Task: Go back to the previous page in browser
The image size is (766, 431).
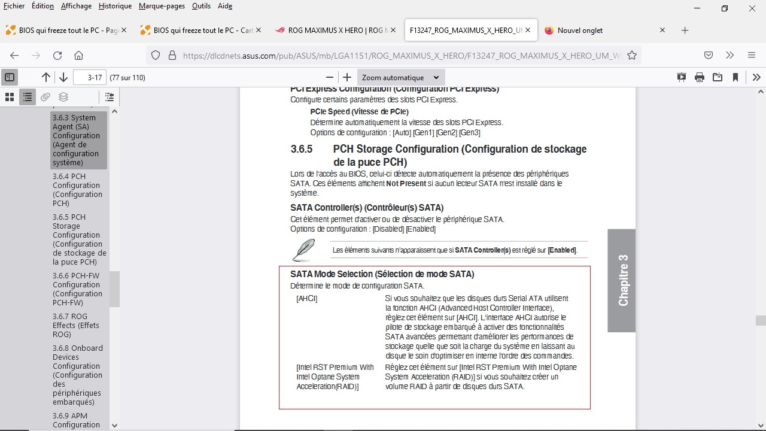Action: (14, 55)
